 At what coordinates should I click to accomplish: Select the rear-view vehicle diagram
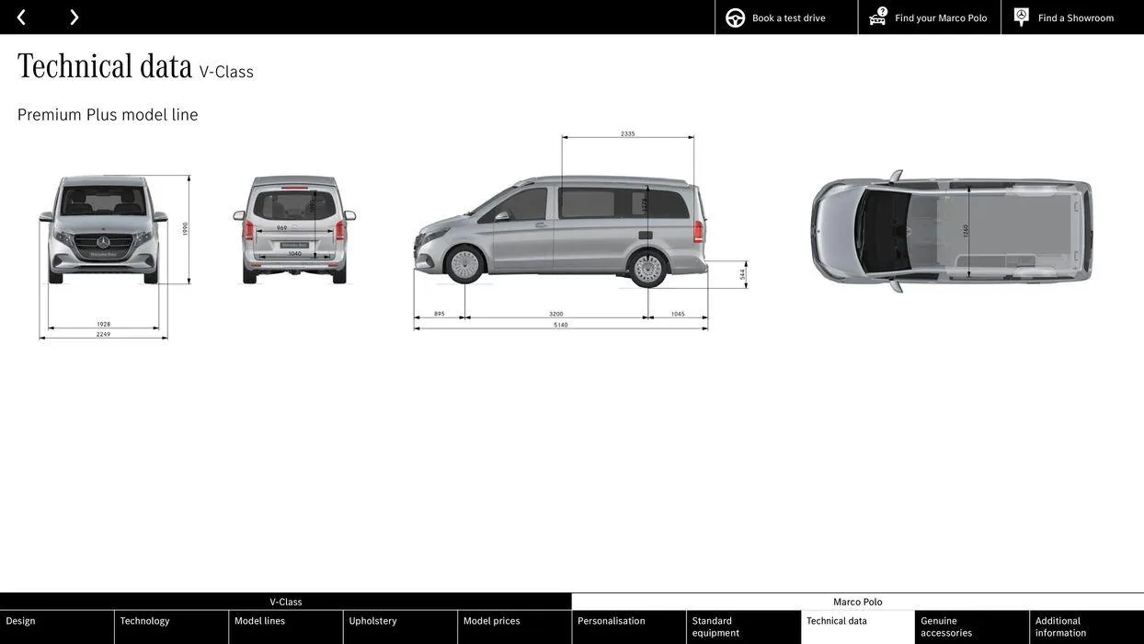(x=294, y=228)
